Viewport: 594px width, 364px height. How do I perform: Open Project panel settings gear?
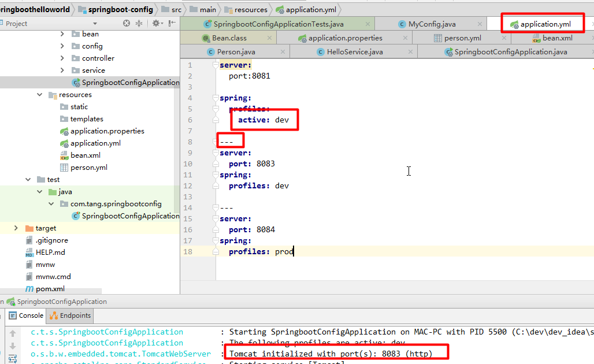pyautogui.click(x=157, y=24)
